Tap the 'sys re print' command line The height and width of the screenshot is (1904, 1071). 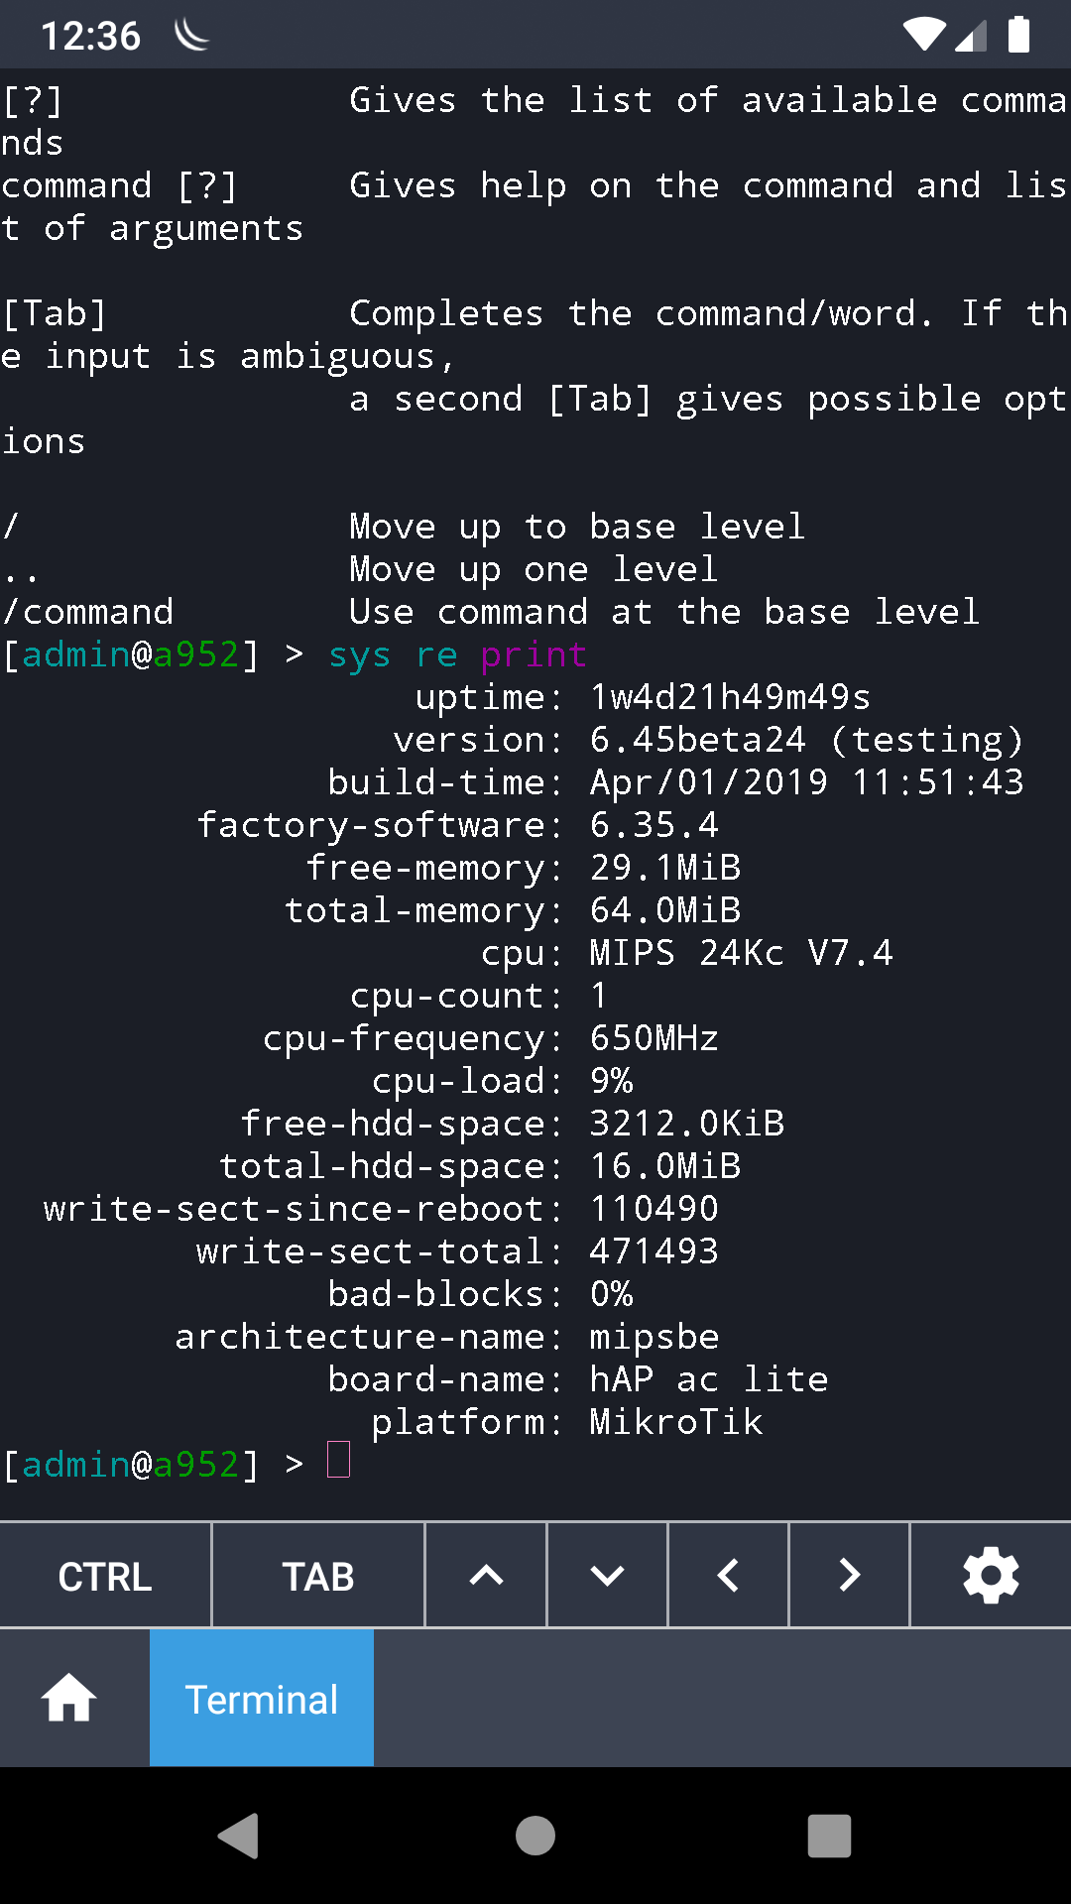(456, 655)
